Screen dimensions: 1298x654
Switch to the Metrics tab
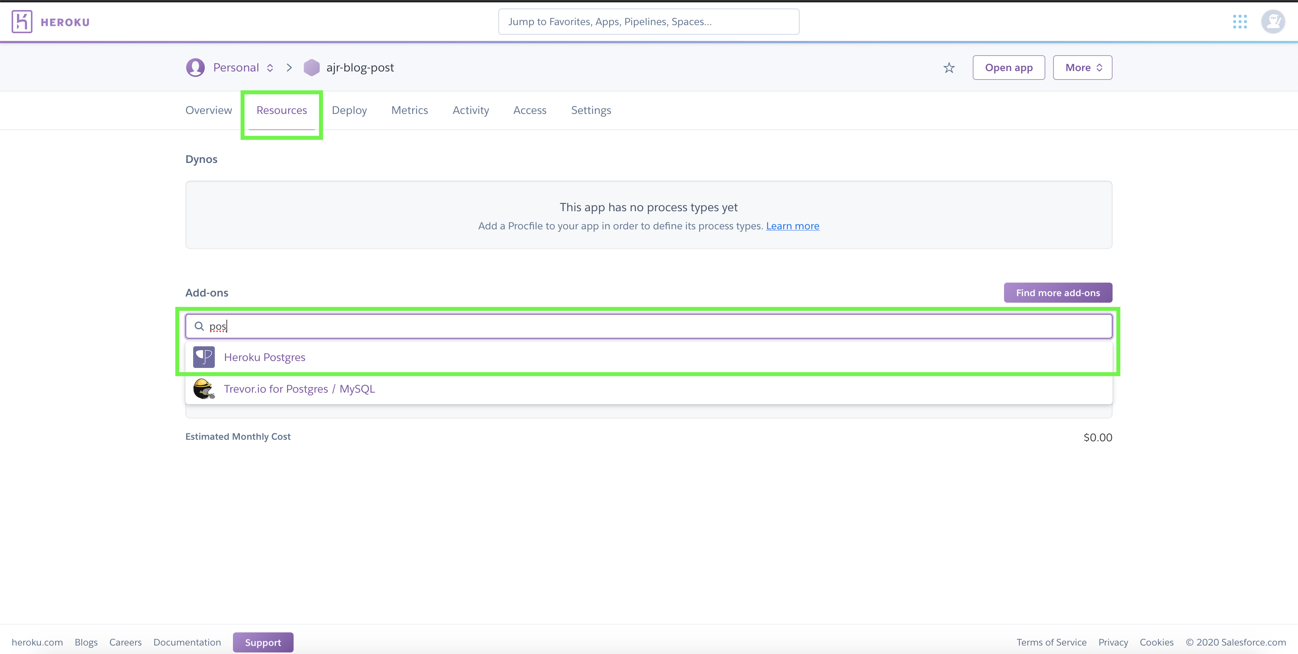coord(409,110)
